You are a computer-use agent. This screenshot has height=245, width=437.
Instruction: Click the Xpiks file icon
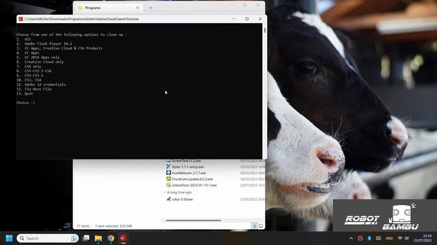coord(169,167)
